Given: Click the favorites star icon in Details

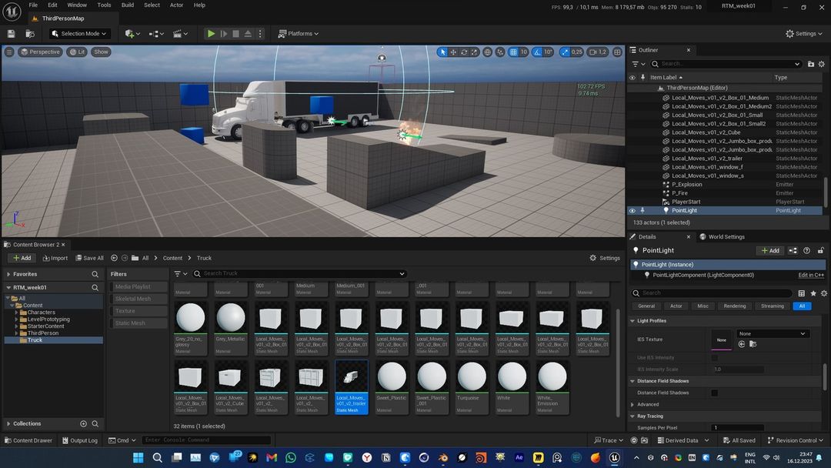Looking at the screenshot, I should click(813, 293).
